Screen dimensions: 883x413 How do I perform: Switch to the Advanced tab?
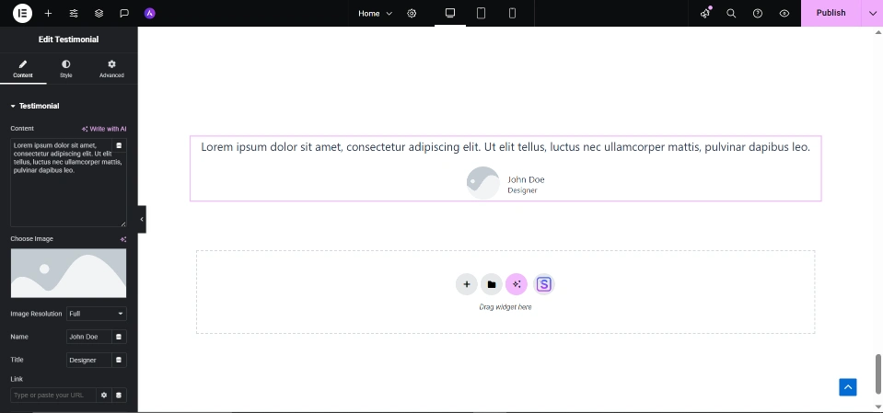tap(111, 69)
